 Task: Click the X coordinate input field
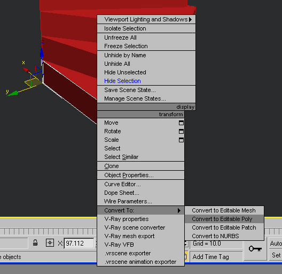[x=79, y=243]
